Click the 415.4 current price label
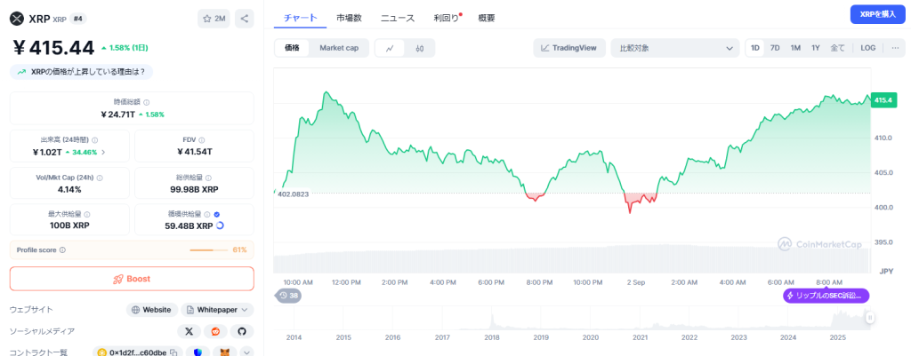This screenshot has width=911, height=356. [x=883, y=100]
